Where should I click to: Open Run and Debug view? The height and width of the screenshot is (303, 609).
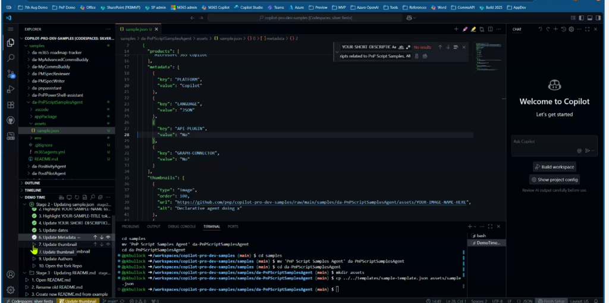click(11, 89)
